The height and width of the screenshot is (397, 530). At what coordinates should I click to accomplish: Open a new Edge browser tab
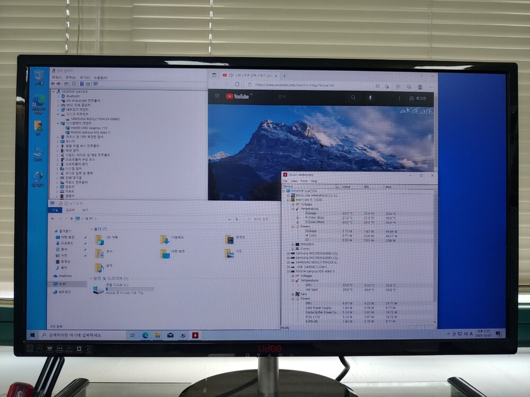click(x=285, y=76)
